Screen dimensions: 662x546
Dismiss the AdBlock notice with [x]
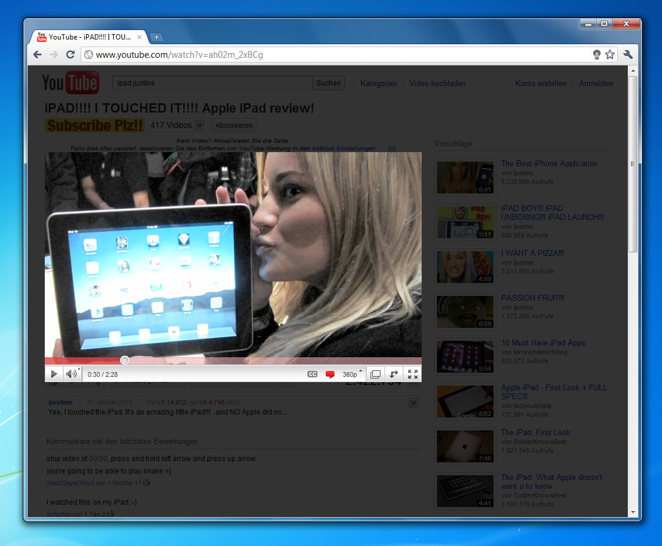coord(392,149)
